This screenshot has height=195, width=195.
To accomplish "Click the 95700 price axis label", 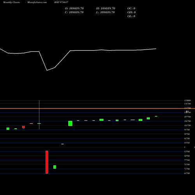I will coord(187,134).
